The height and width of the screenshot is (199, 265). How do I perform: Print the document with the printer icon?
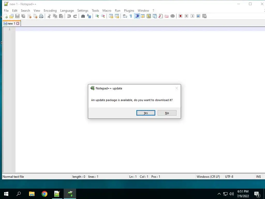click(x=41, y=16)
